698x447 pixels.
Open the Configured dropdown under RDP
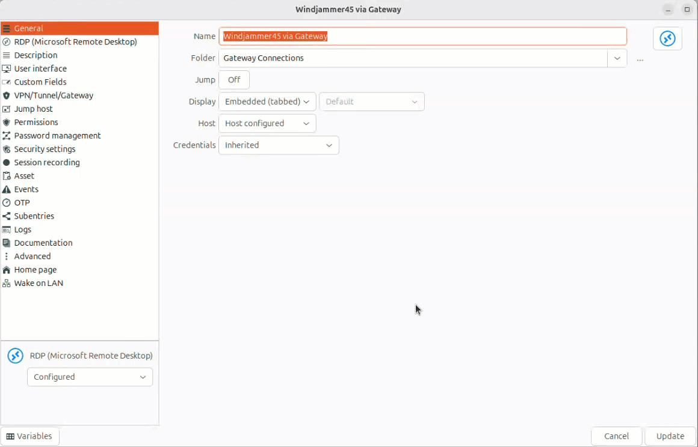point(90,377)
